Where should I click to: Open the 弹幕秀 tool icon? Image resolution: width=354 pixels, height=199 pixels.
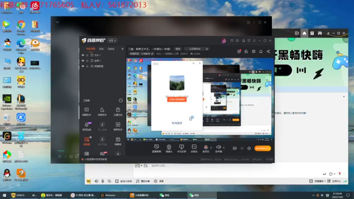click(x=118, y=141)
